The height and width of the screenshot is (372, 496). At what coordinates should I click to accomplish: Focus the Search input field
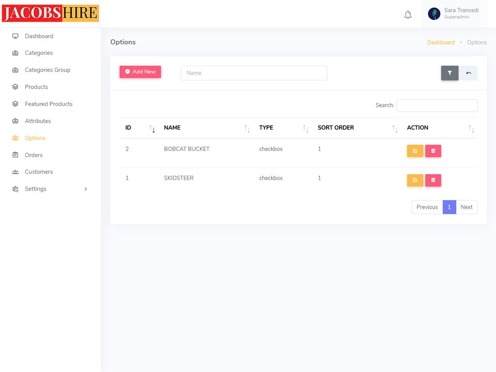point(437,105)
